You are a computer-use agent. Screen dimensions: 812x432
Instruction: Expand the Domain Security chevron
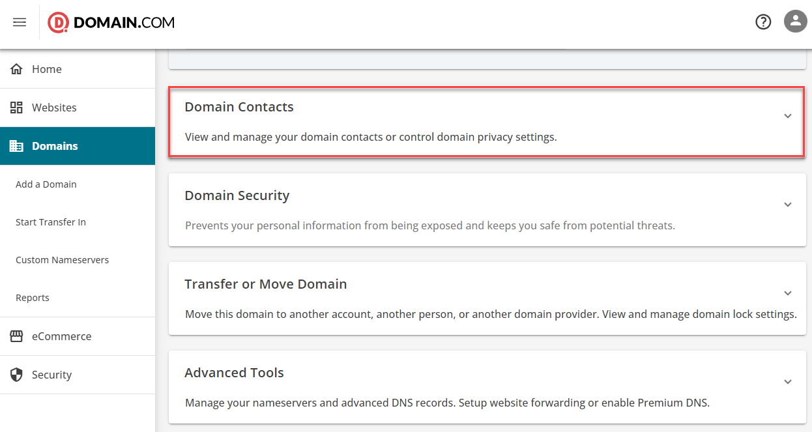(x=788, y=205)
